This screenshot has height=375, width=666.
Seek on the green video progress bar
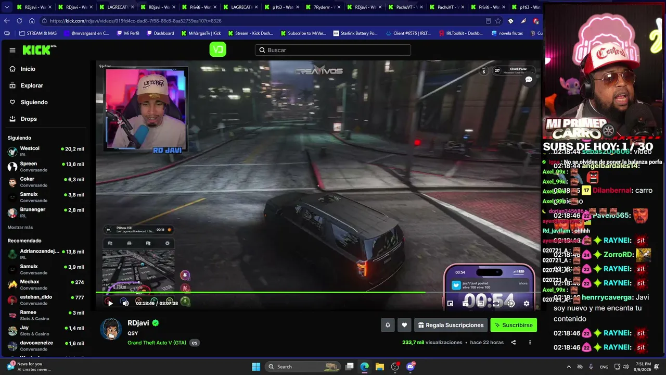click(318, 292)
